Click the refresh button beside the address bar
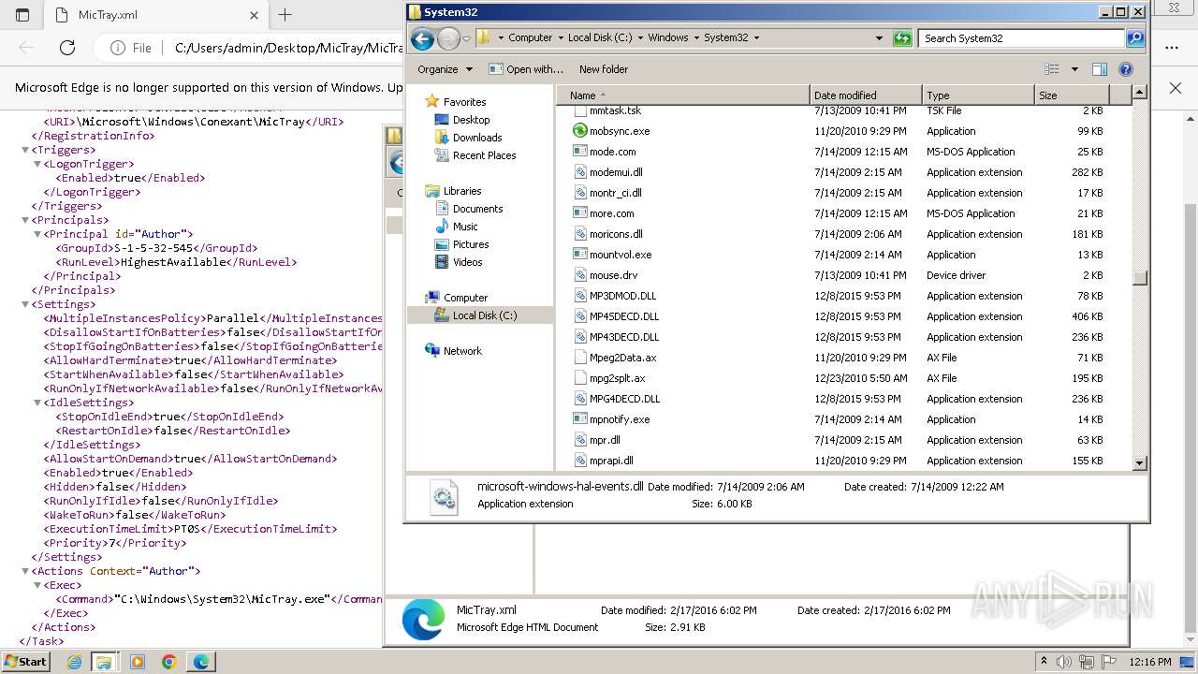This screenshot has height=674, width=1198. pyautogui.click(x=902, y=38)
